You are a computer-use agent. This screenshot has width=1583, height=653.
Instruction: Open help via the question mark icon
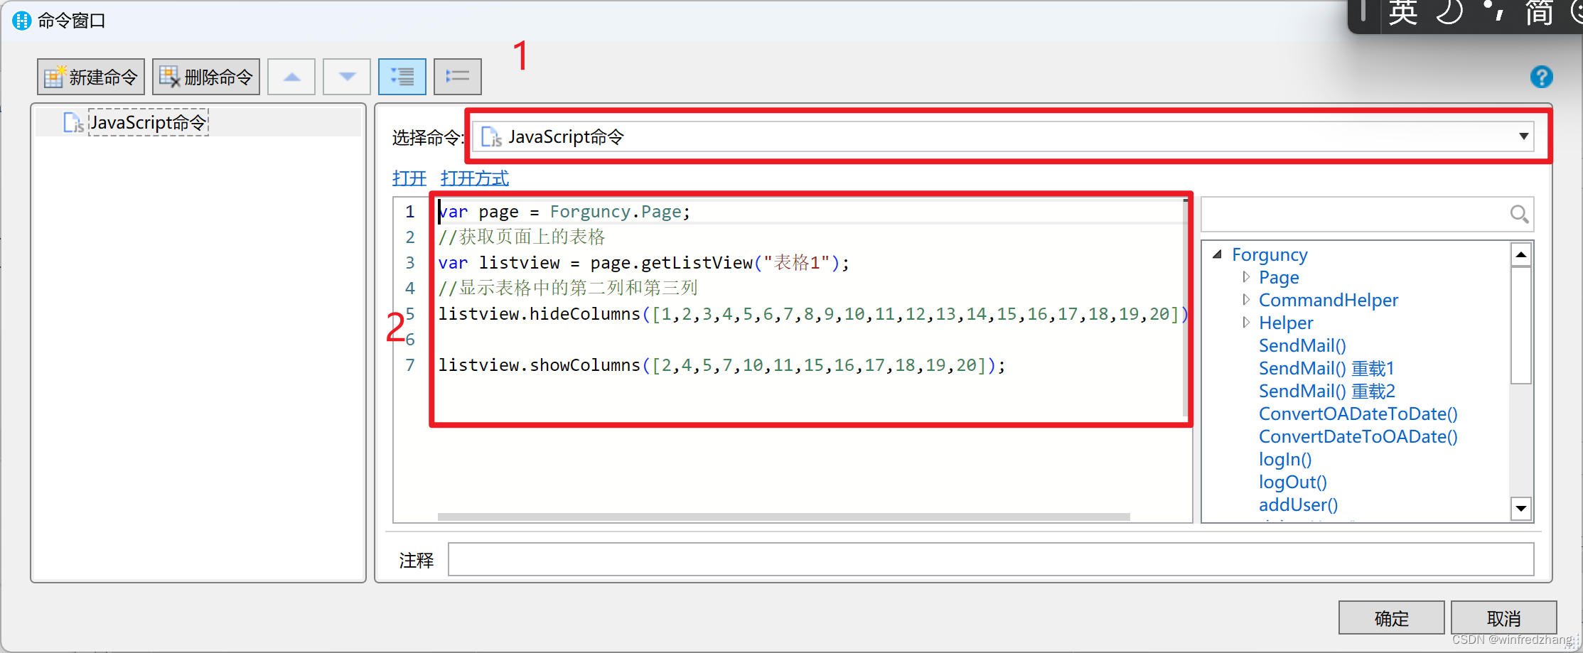click(x=1541, y=77)
